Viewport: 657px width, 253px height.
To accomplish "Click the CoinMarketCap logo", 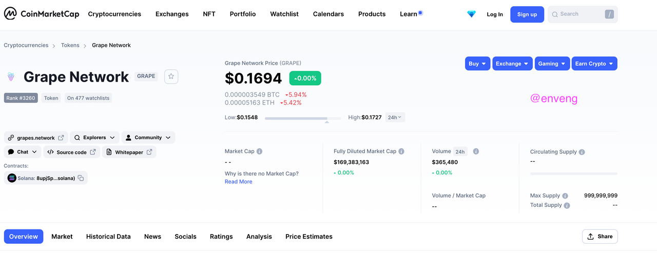I will 41,14.
